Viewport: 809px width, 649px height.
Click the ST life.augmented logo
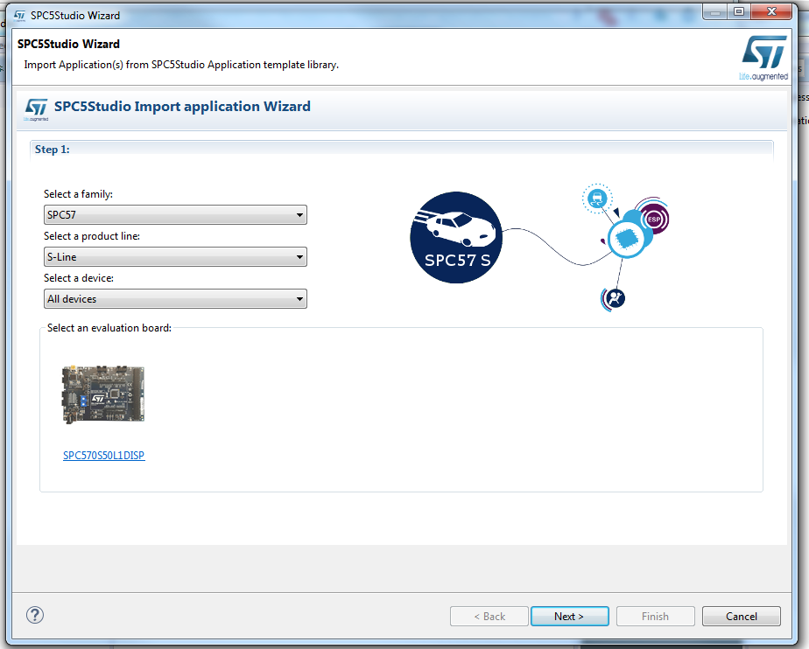point(763,58)
